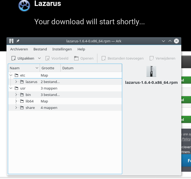
Task: Click the lazarus-1.6.4-0.x86_64.rpm filename label
Action: [151, 82]
